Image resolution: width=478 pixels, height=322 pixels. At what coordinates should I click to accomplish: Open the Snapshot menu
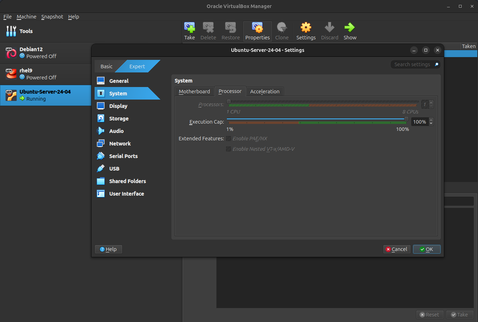[52, 17]
